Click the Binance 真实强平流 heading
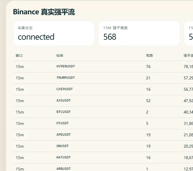Screen dimensions: 193x171 pyautogui.click(x=44, y=12)
